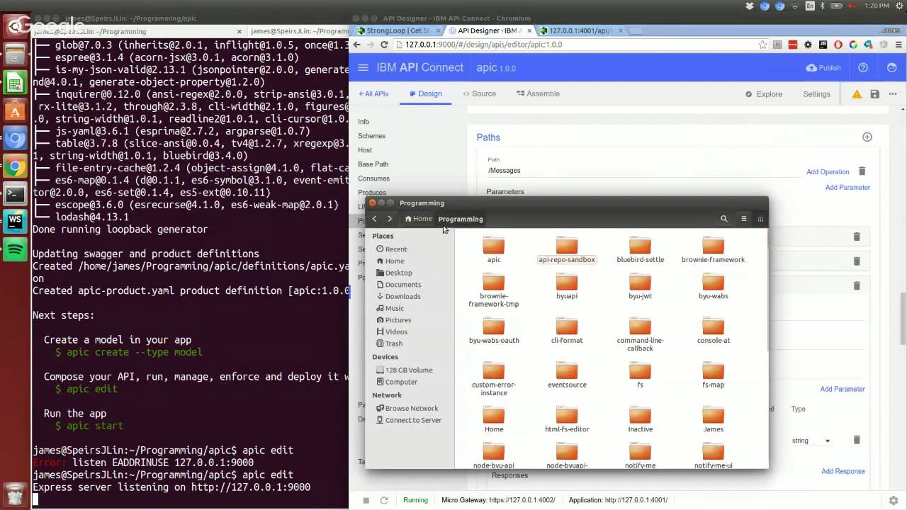Click Home breadcrumb in Files path bar

pos(418,219)
